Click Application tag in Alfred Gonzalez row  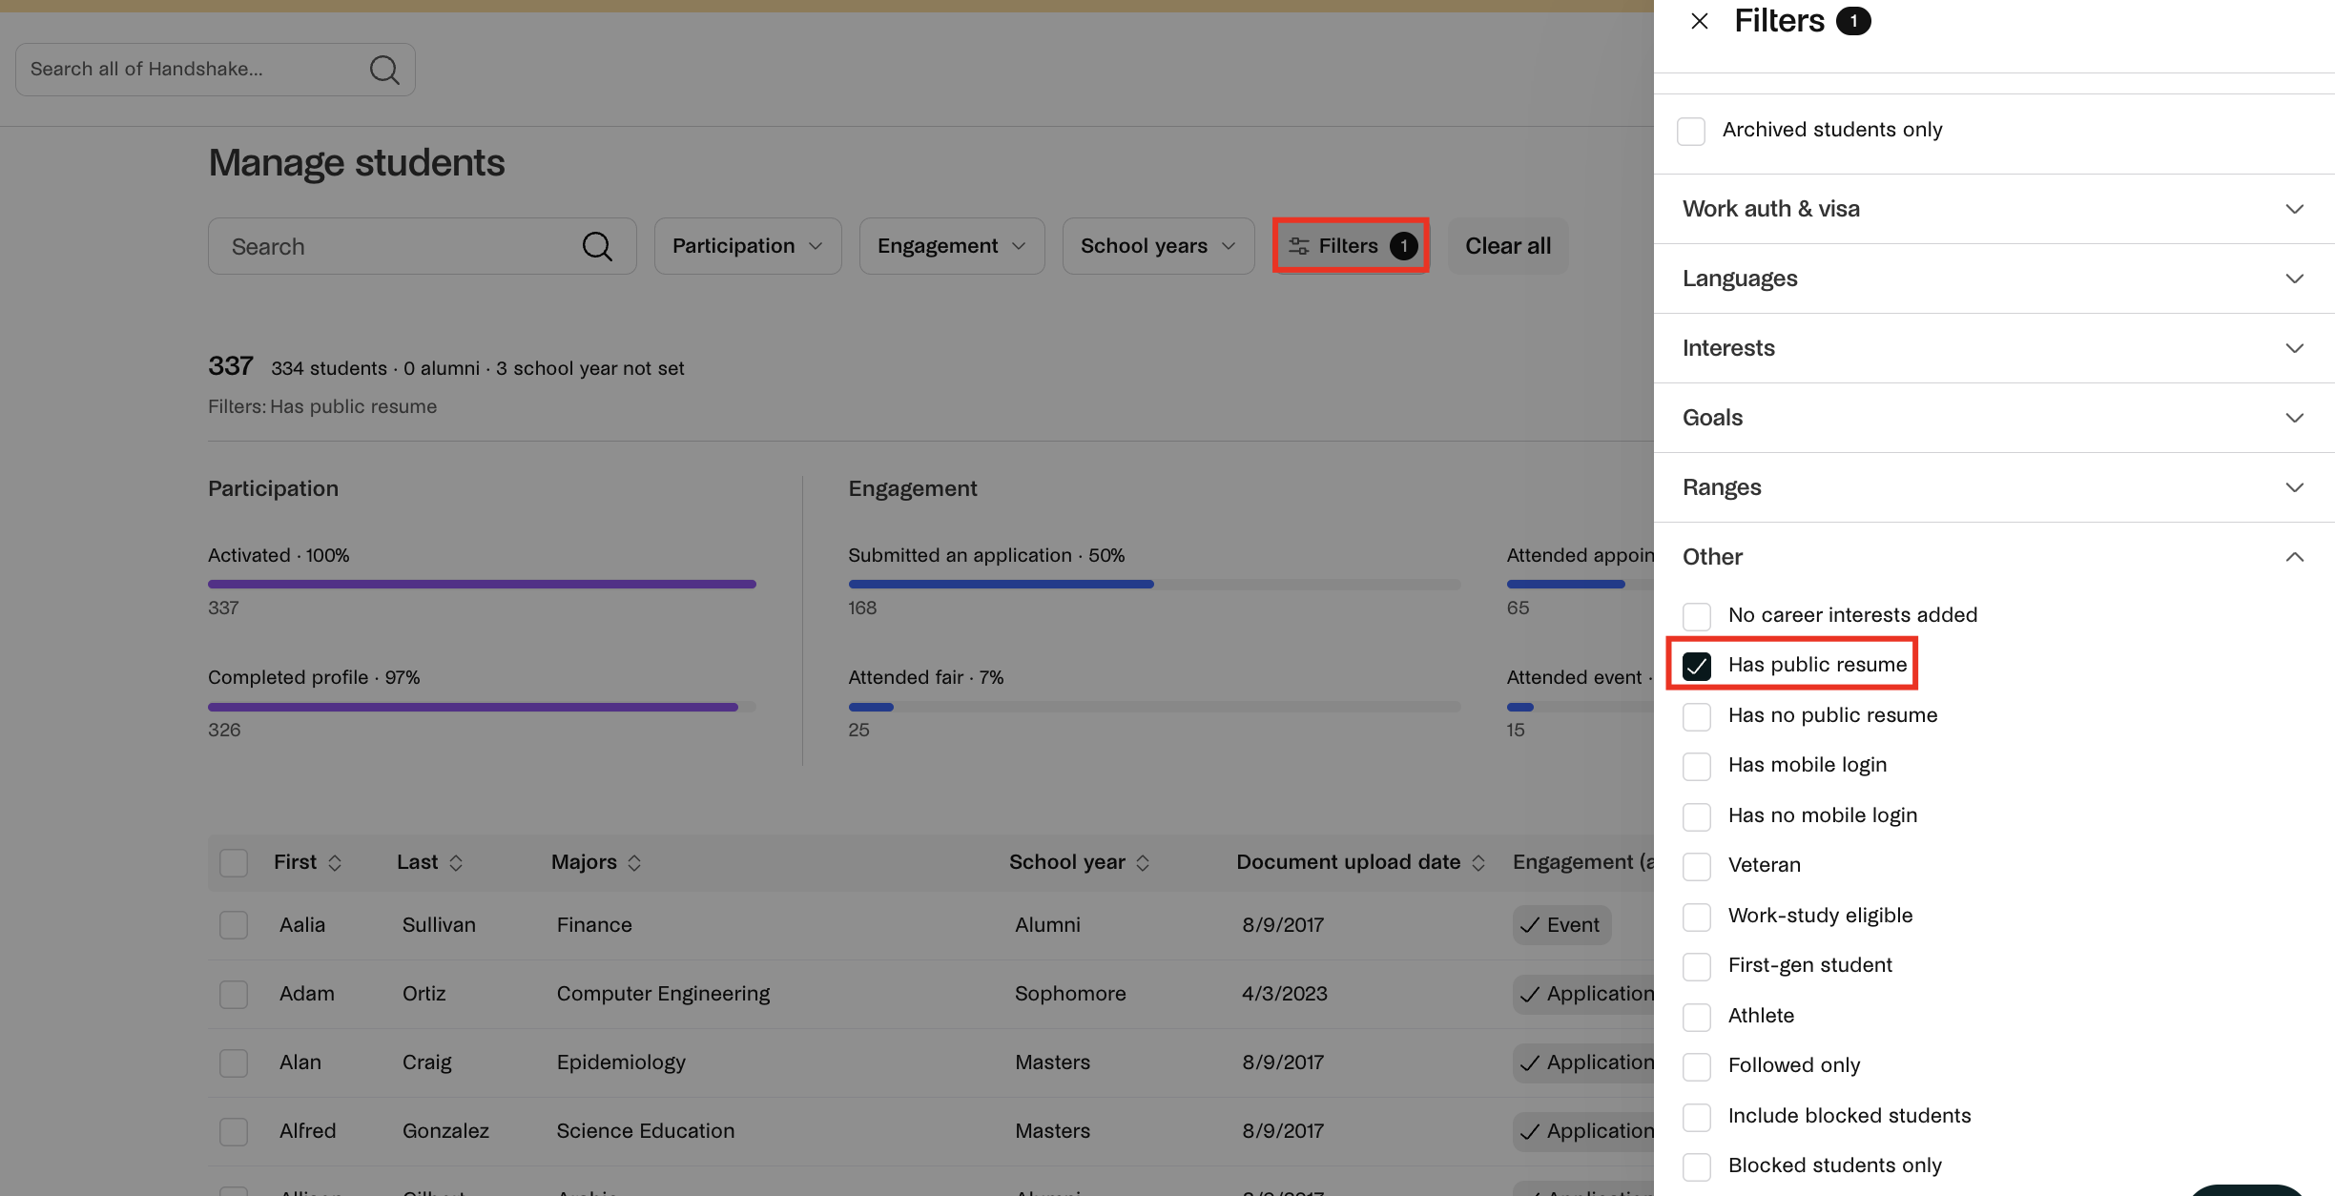point(1584,1131)
